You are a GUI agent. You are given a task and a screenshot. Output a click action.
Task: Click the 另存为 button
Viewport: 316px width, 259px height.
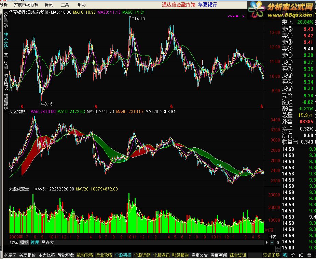click(47, 243)
